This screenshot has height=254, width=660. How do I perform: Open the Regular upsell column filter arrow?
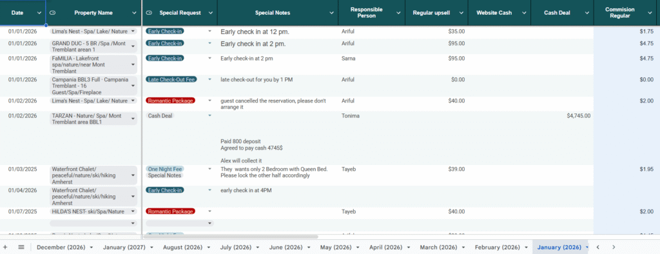coord(461,13)
